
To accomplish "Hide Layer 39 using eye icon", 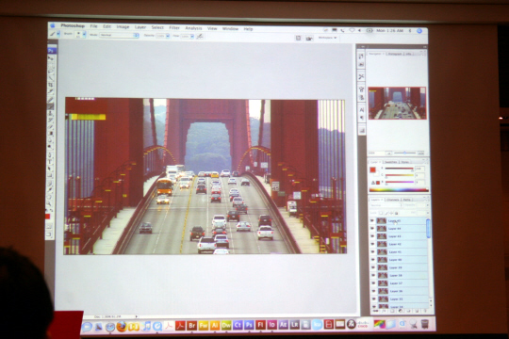I will [373, 267].
